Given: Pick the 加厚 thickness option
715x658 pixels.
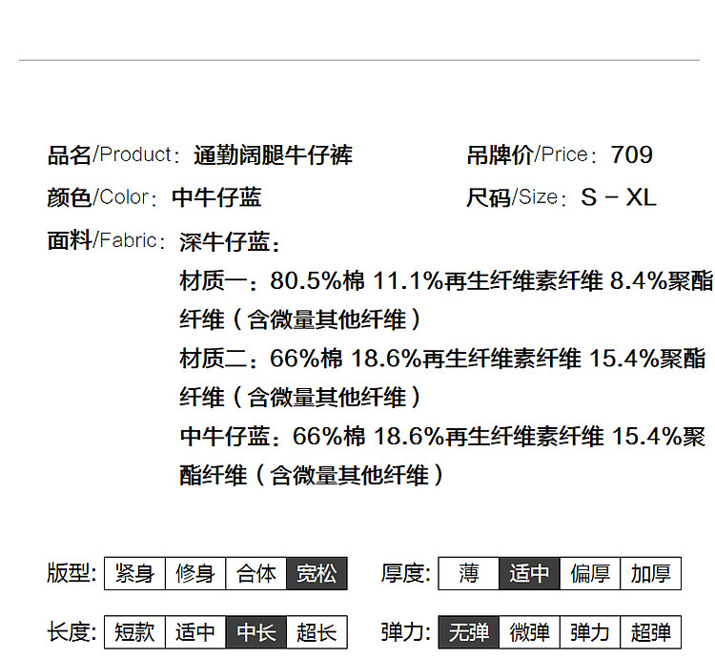Looking at the screenshot, I should (650, 573).
